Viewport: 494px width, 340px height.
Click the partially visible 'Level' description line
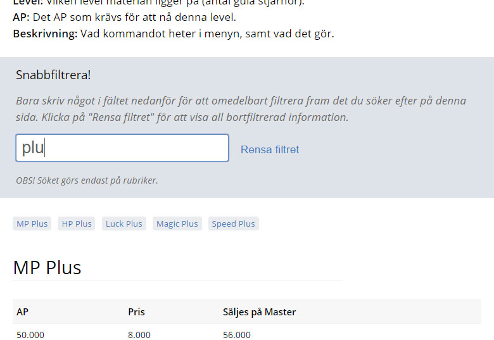click(x=158, y=3)
